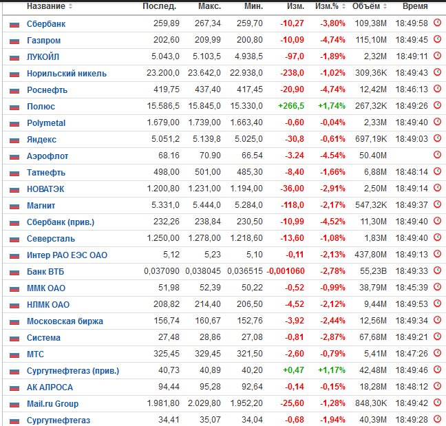
Task: Select the +1,17% change for Сургутнефтегаз (прив.)
Action: 332,370
